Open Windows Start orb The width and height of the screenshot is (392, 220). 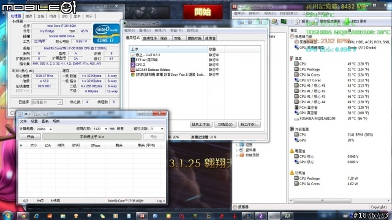[x=7, y=215]
